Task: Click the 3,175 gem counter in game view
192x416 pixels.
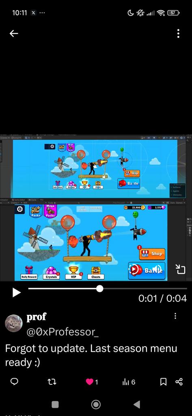Action: 156,207
